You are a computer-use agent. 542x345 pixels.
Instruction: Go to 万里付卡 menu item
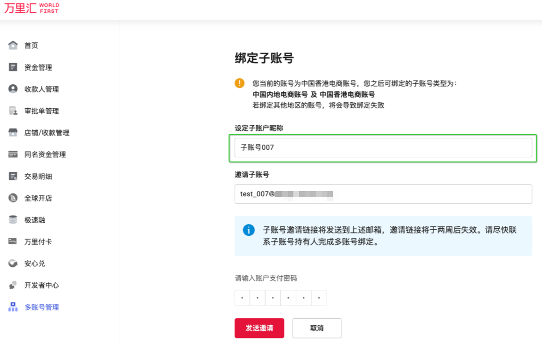pyautogui.click(x=38, y=241)
